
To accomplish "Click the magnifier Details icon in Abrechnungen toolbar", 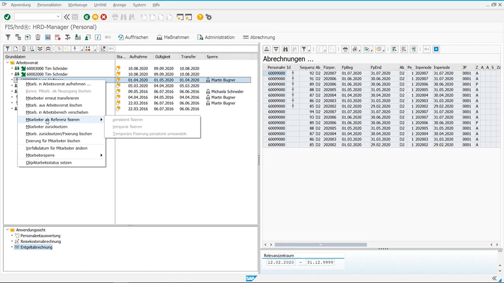I will coord(414,49).
